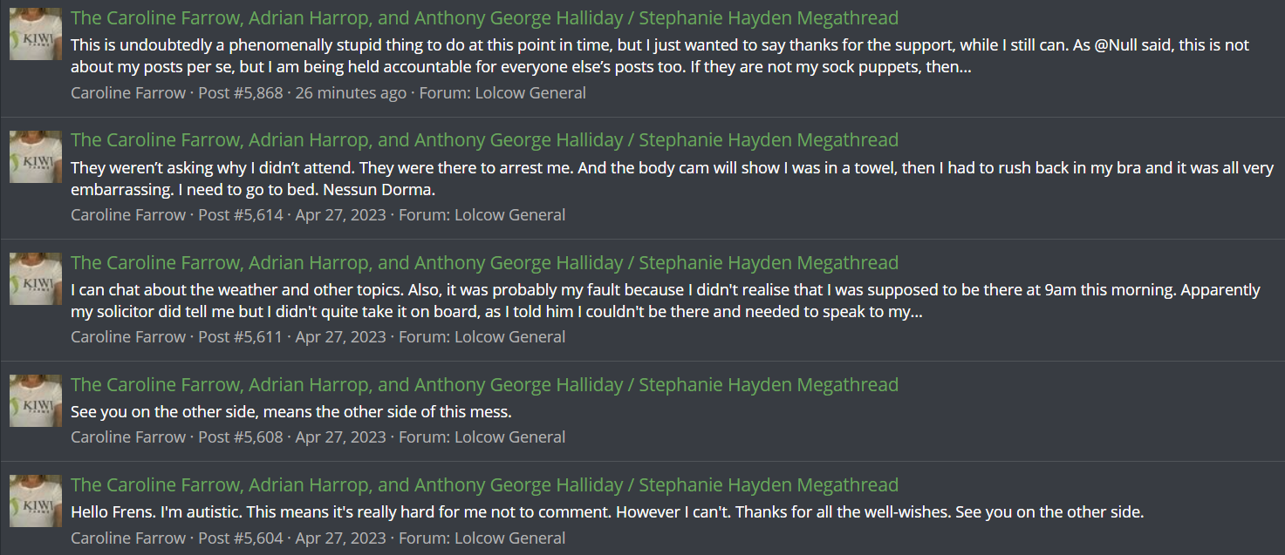Go to Lolcow General from post #5,611
This screenshot has height=555, width=1285.
[x=509, y=336]
